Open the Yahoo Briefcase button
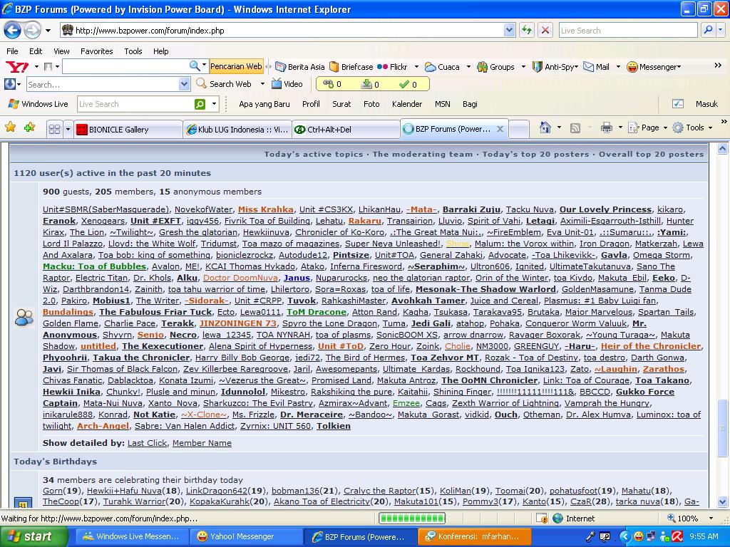Screen dimensions: 730x547 coord(351,66)
